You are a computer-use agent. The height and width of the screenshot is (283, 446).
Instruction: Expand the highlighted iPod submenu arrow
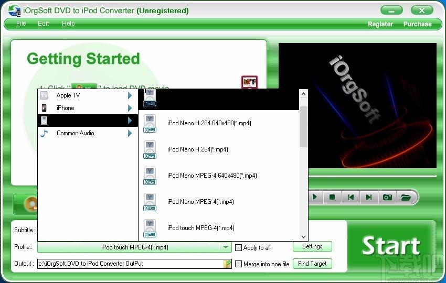point(130,121)
